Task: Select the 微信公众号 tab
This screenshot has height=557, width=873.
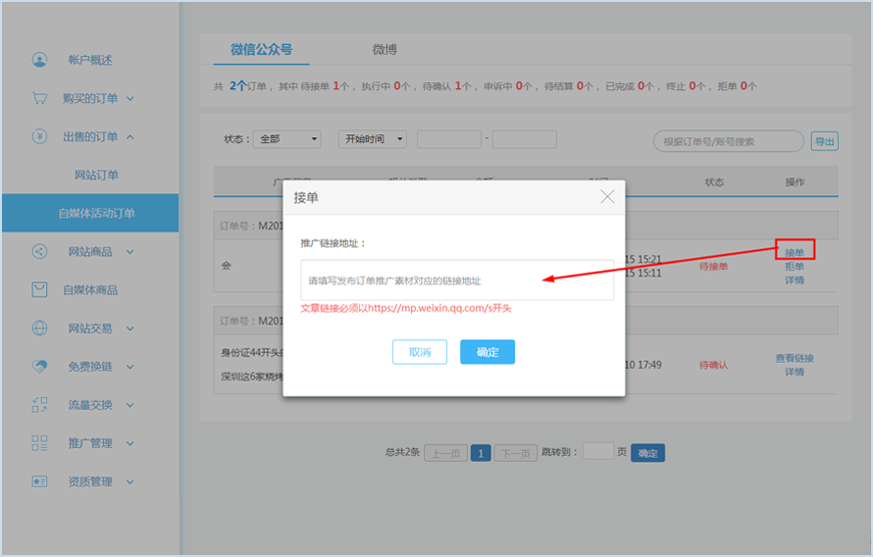Action: (261, 50)
